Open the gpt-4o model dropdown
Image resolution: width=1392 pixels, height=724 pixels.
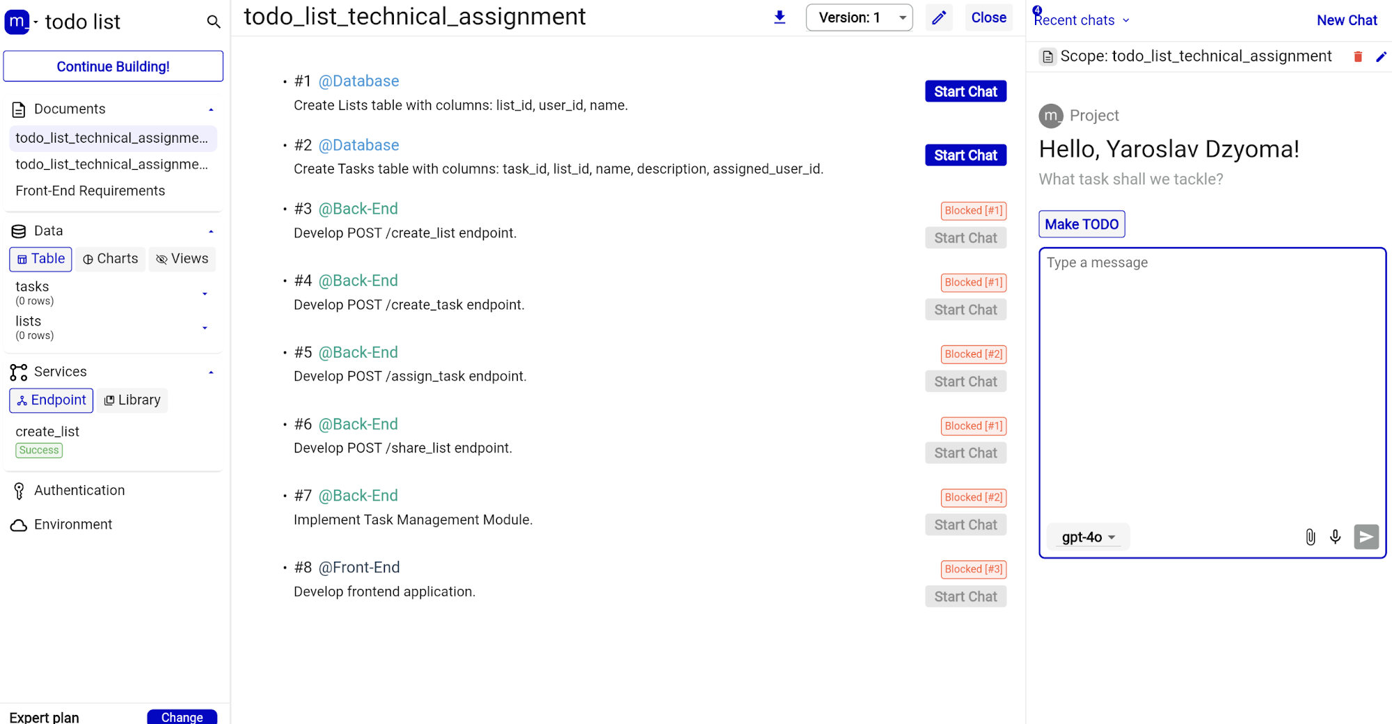point(1088,537)
